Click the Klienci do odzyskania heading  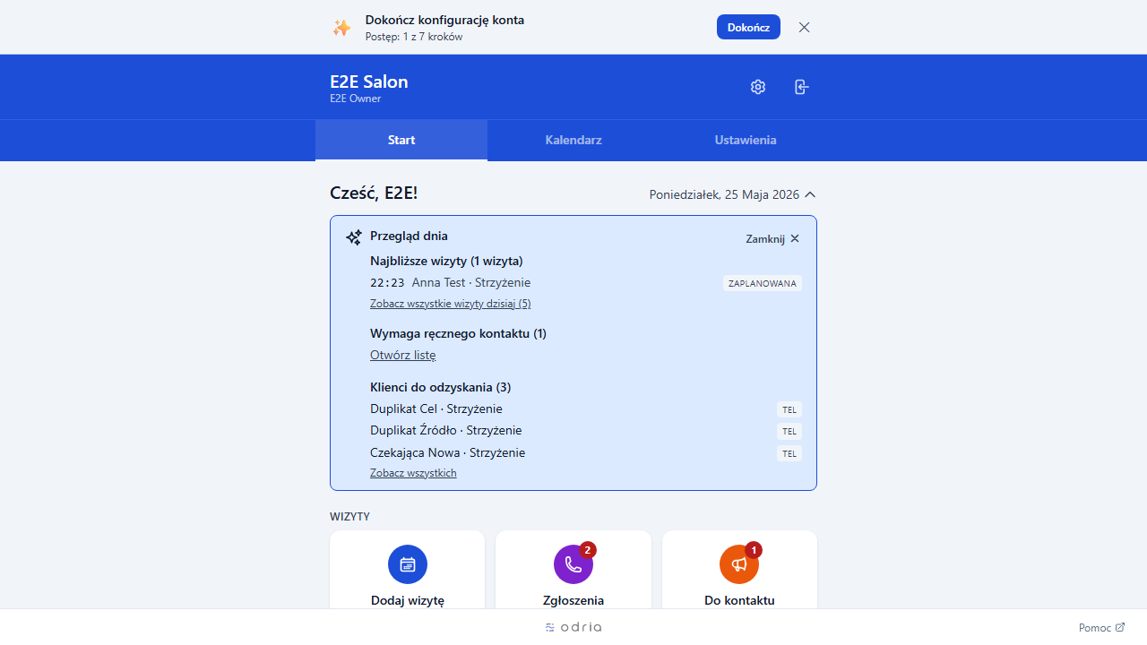pos(441,387)
